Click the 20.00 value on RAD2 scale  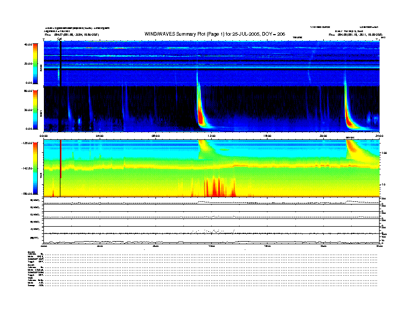(x=28, y=64)
